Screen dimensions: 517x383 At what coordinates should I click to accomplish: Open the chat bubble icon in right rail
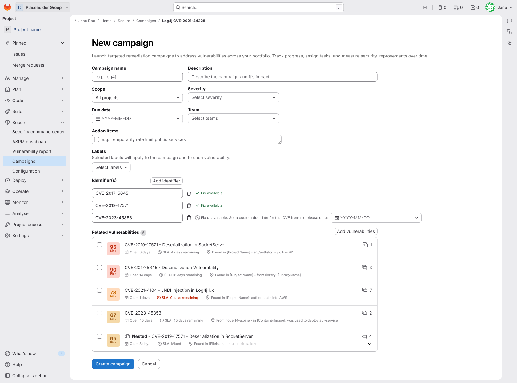coord(510,21)
